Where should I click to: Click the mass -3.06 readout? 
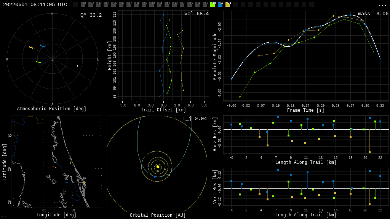373,14
